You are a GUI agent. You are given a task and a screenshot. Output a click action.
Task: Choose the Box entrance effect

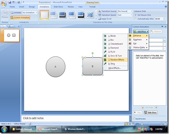pyautogui.click(x=115, y=40)
